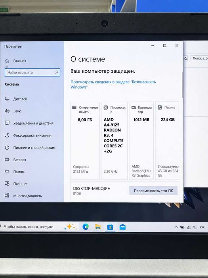Image resolution: width=208 pixels, height=278 pixels.
Task: Select Дисплей in the settings sidebar
Action: [x=20, y=99]
